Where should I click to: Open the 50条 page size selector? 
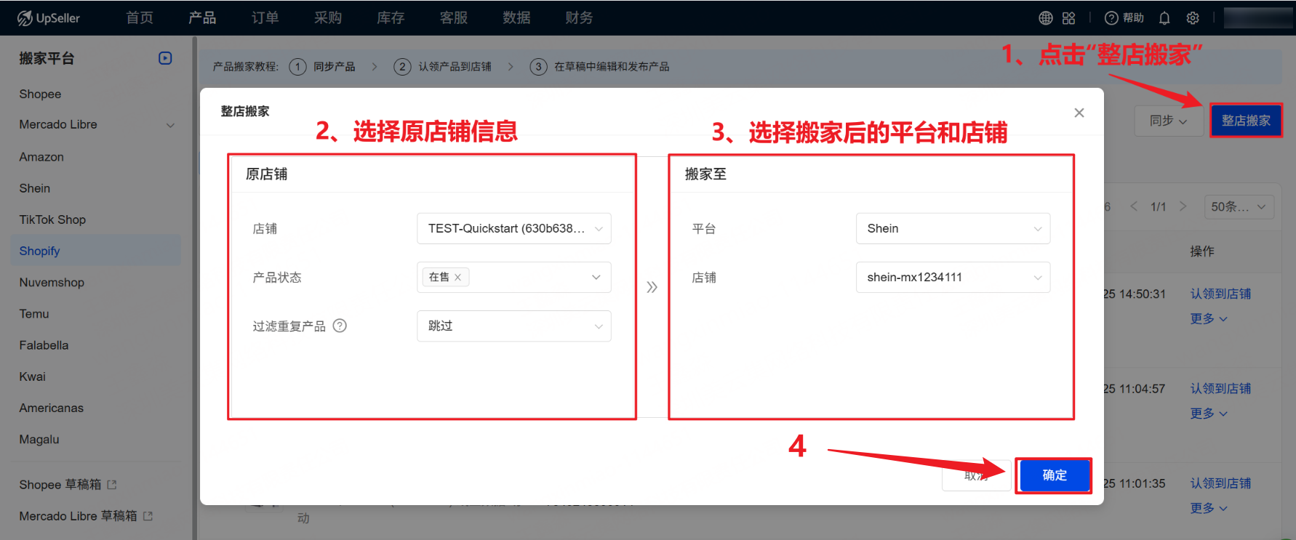pyautogui.click(x=1239, y=207)
